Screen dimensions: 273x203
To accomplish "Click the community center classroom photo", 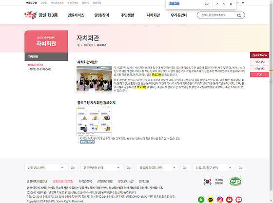I will click(x=94, y=78).
